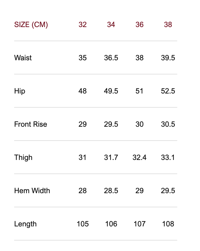Select the size 38 column header
The width and height of the screenshot is (200, 251).
click(x=168, y=25)
